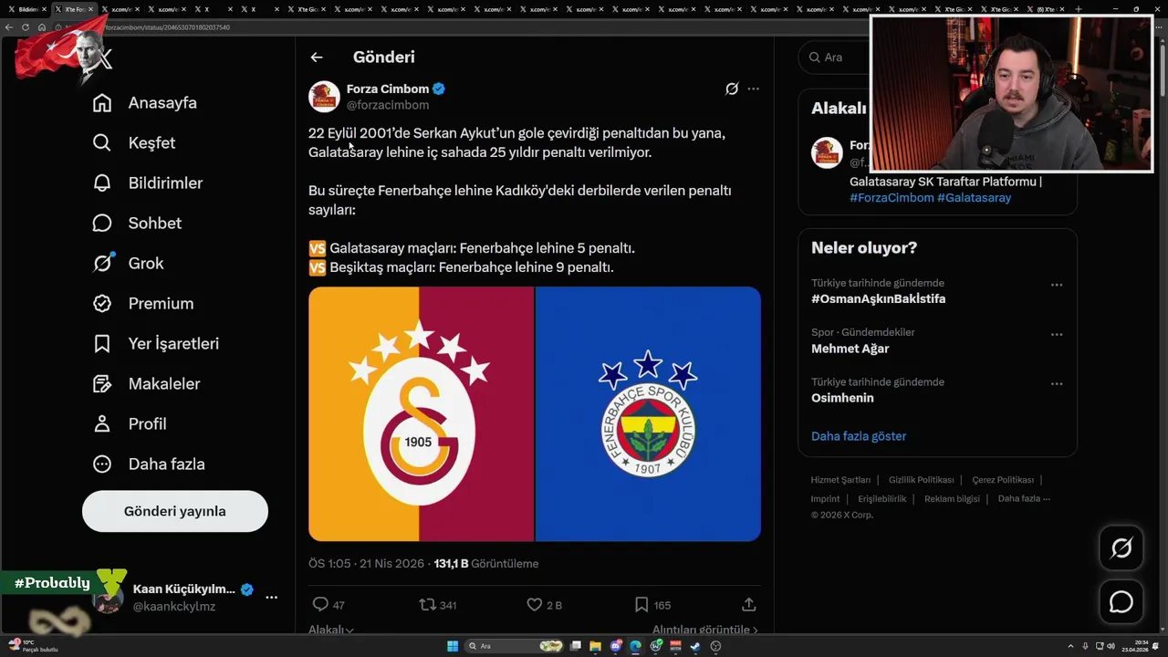Open Anasayfa home in the sidebar
This screenshot has width=1168, height=657.
(145, 103)
